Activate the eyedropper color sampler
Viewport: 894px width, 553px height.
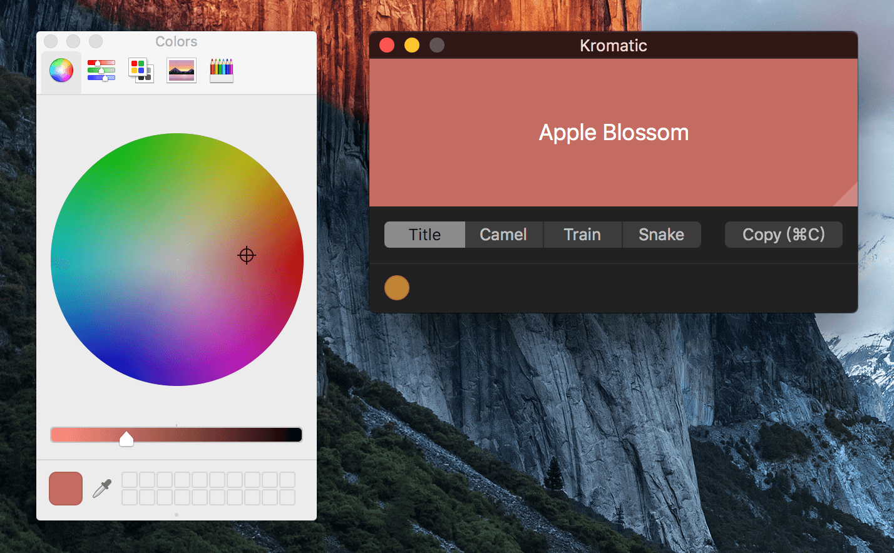click(102, 489)
